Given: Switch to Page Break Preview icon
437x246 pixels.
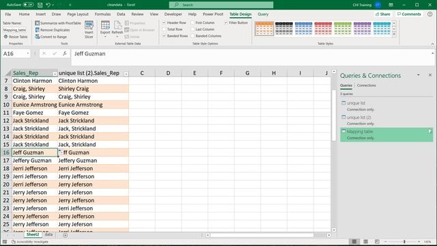Looking at the screenshot, I should (x=377, y=241).
